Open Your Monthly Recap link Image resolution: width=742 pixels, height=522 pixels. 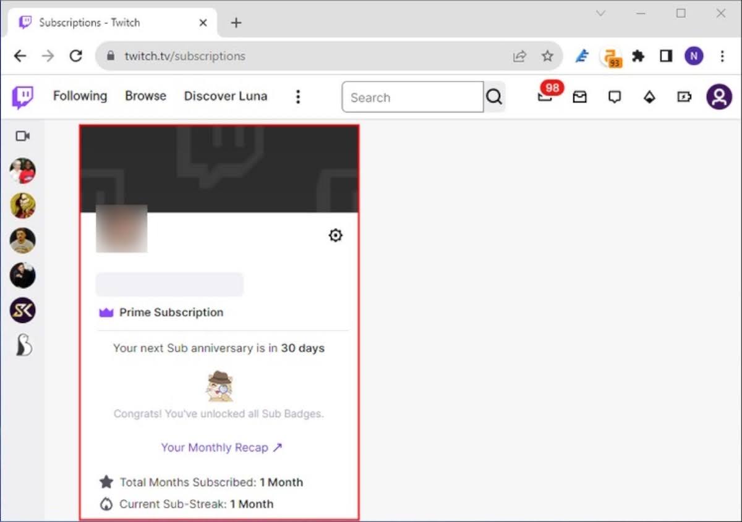coord(221,447)
